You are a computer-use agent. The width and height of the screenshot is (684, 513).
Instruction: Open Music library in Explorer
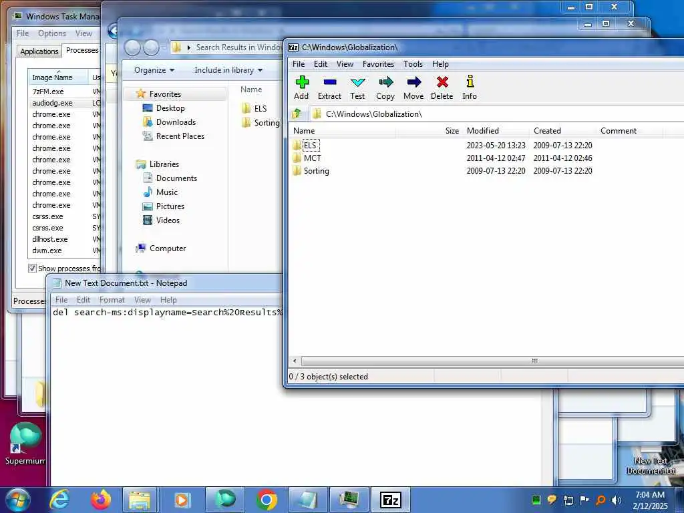click(x=166, y=192)
